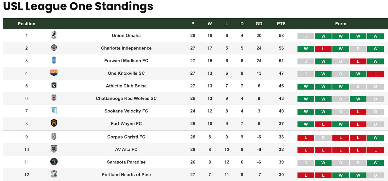Sort standings by GD column header
The width and height of the screenshot is (388, 181).
(259, 24)
